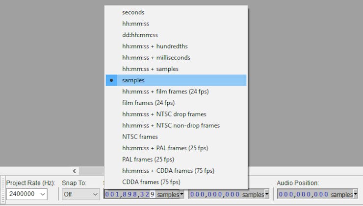This screenshot has width=363, height=206.
Task: Select the highlighted samples menu entry
Action: point(176,80)
